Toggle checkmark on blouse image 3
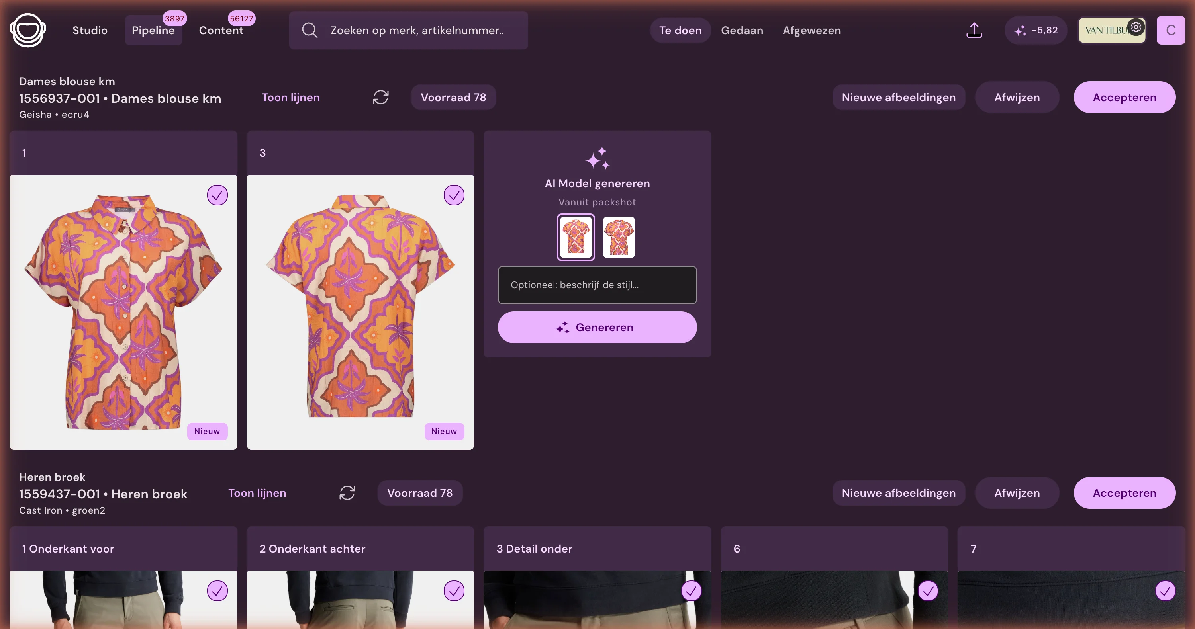Image resolution: width=1195 pixels, height=629 pixels. click(454, 195)
